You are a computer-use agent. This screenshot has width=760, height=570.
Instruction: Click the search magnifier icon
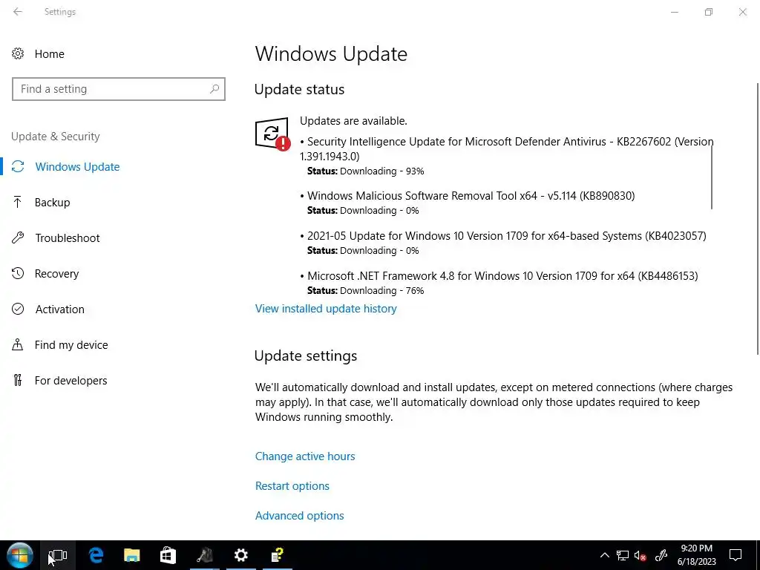[x=214, y=89]
